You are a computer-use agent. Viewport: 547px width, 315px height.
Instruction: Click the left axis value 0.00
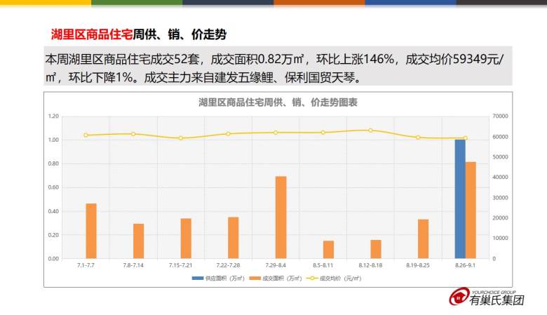click(53, 259)
